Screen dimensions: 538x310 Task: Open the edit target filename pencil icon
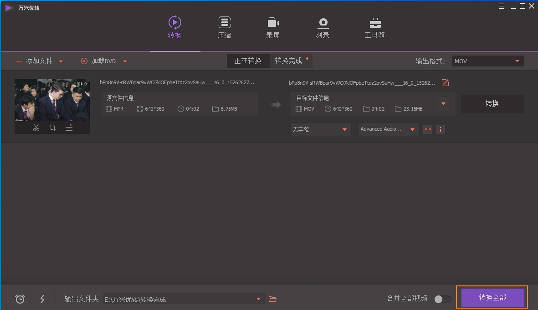click(x=445, y=82)
